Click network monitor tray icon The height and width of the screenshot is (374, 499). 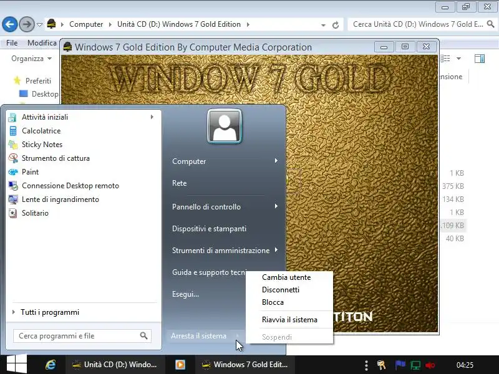415,365
